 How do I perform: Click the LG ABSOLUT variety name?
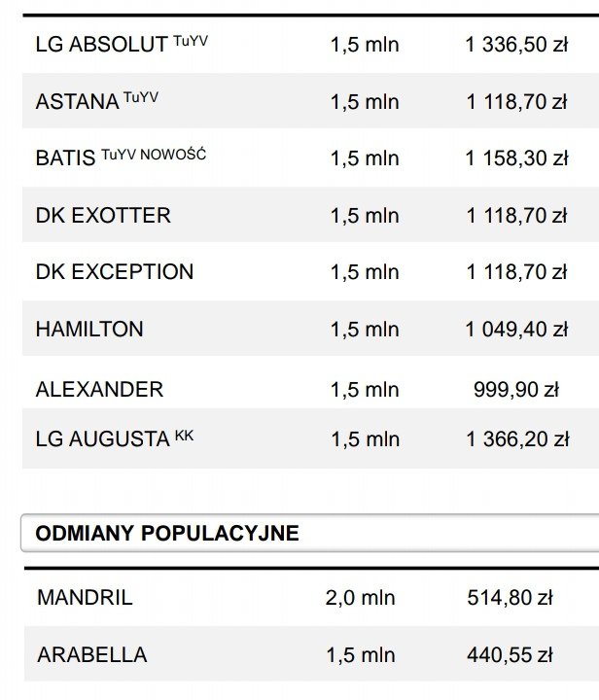101,45
